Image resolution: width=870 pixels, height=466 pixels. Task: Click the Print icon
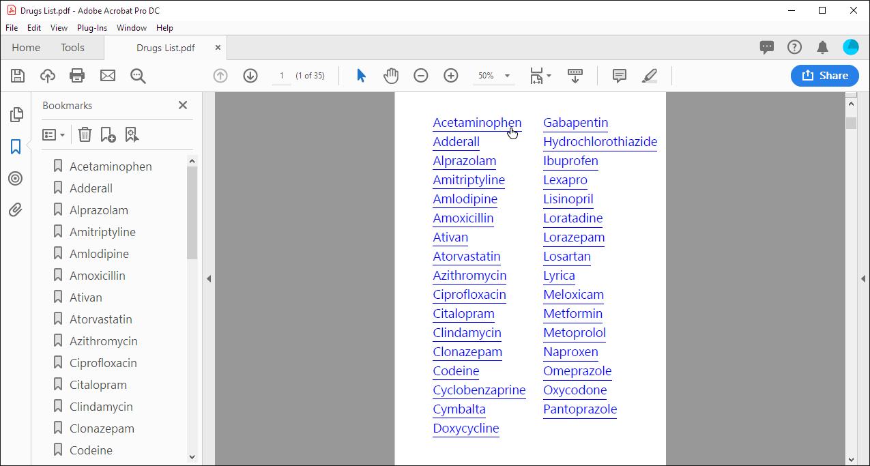[x=77, y=76]
